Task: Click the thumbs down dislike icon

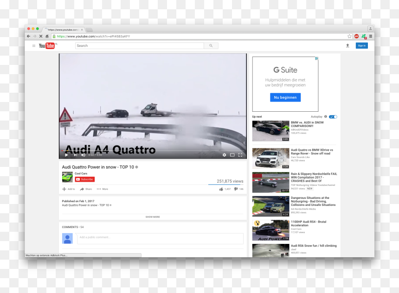Action: pos(236,189)
